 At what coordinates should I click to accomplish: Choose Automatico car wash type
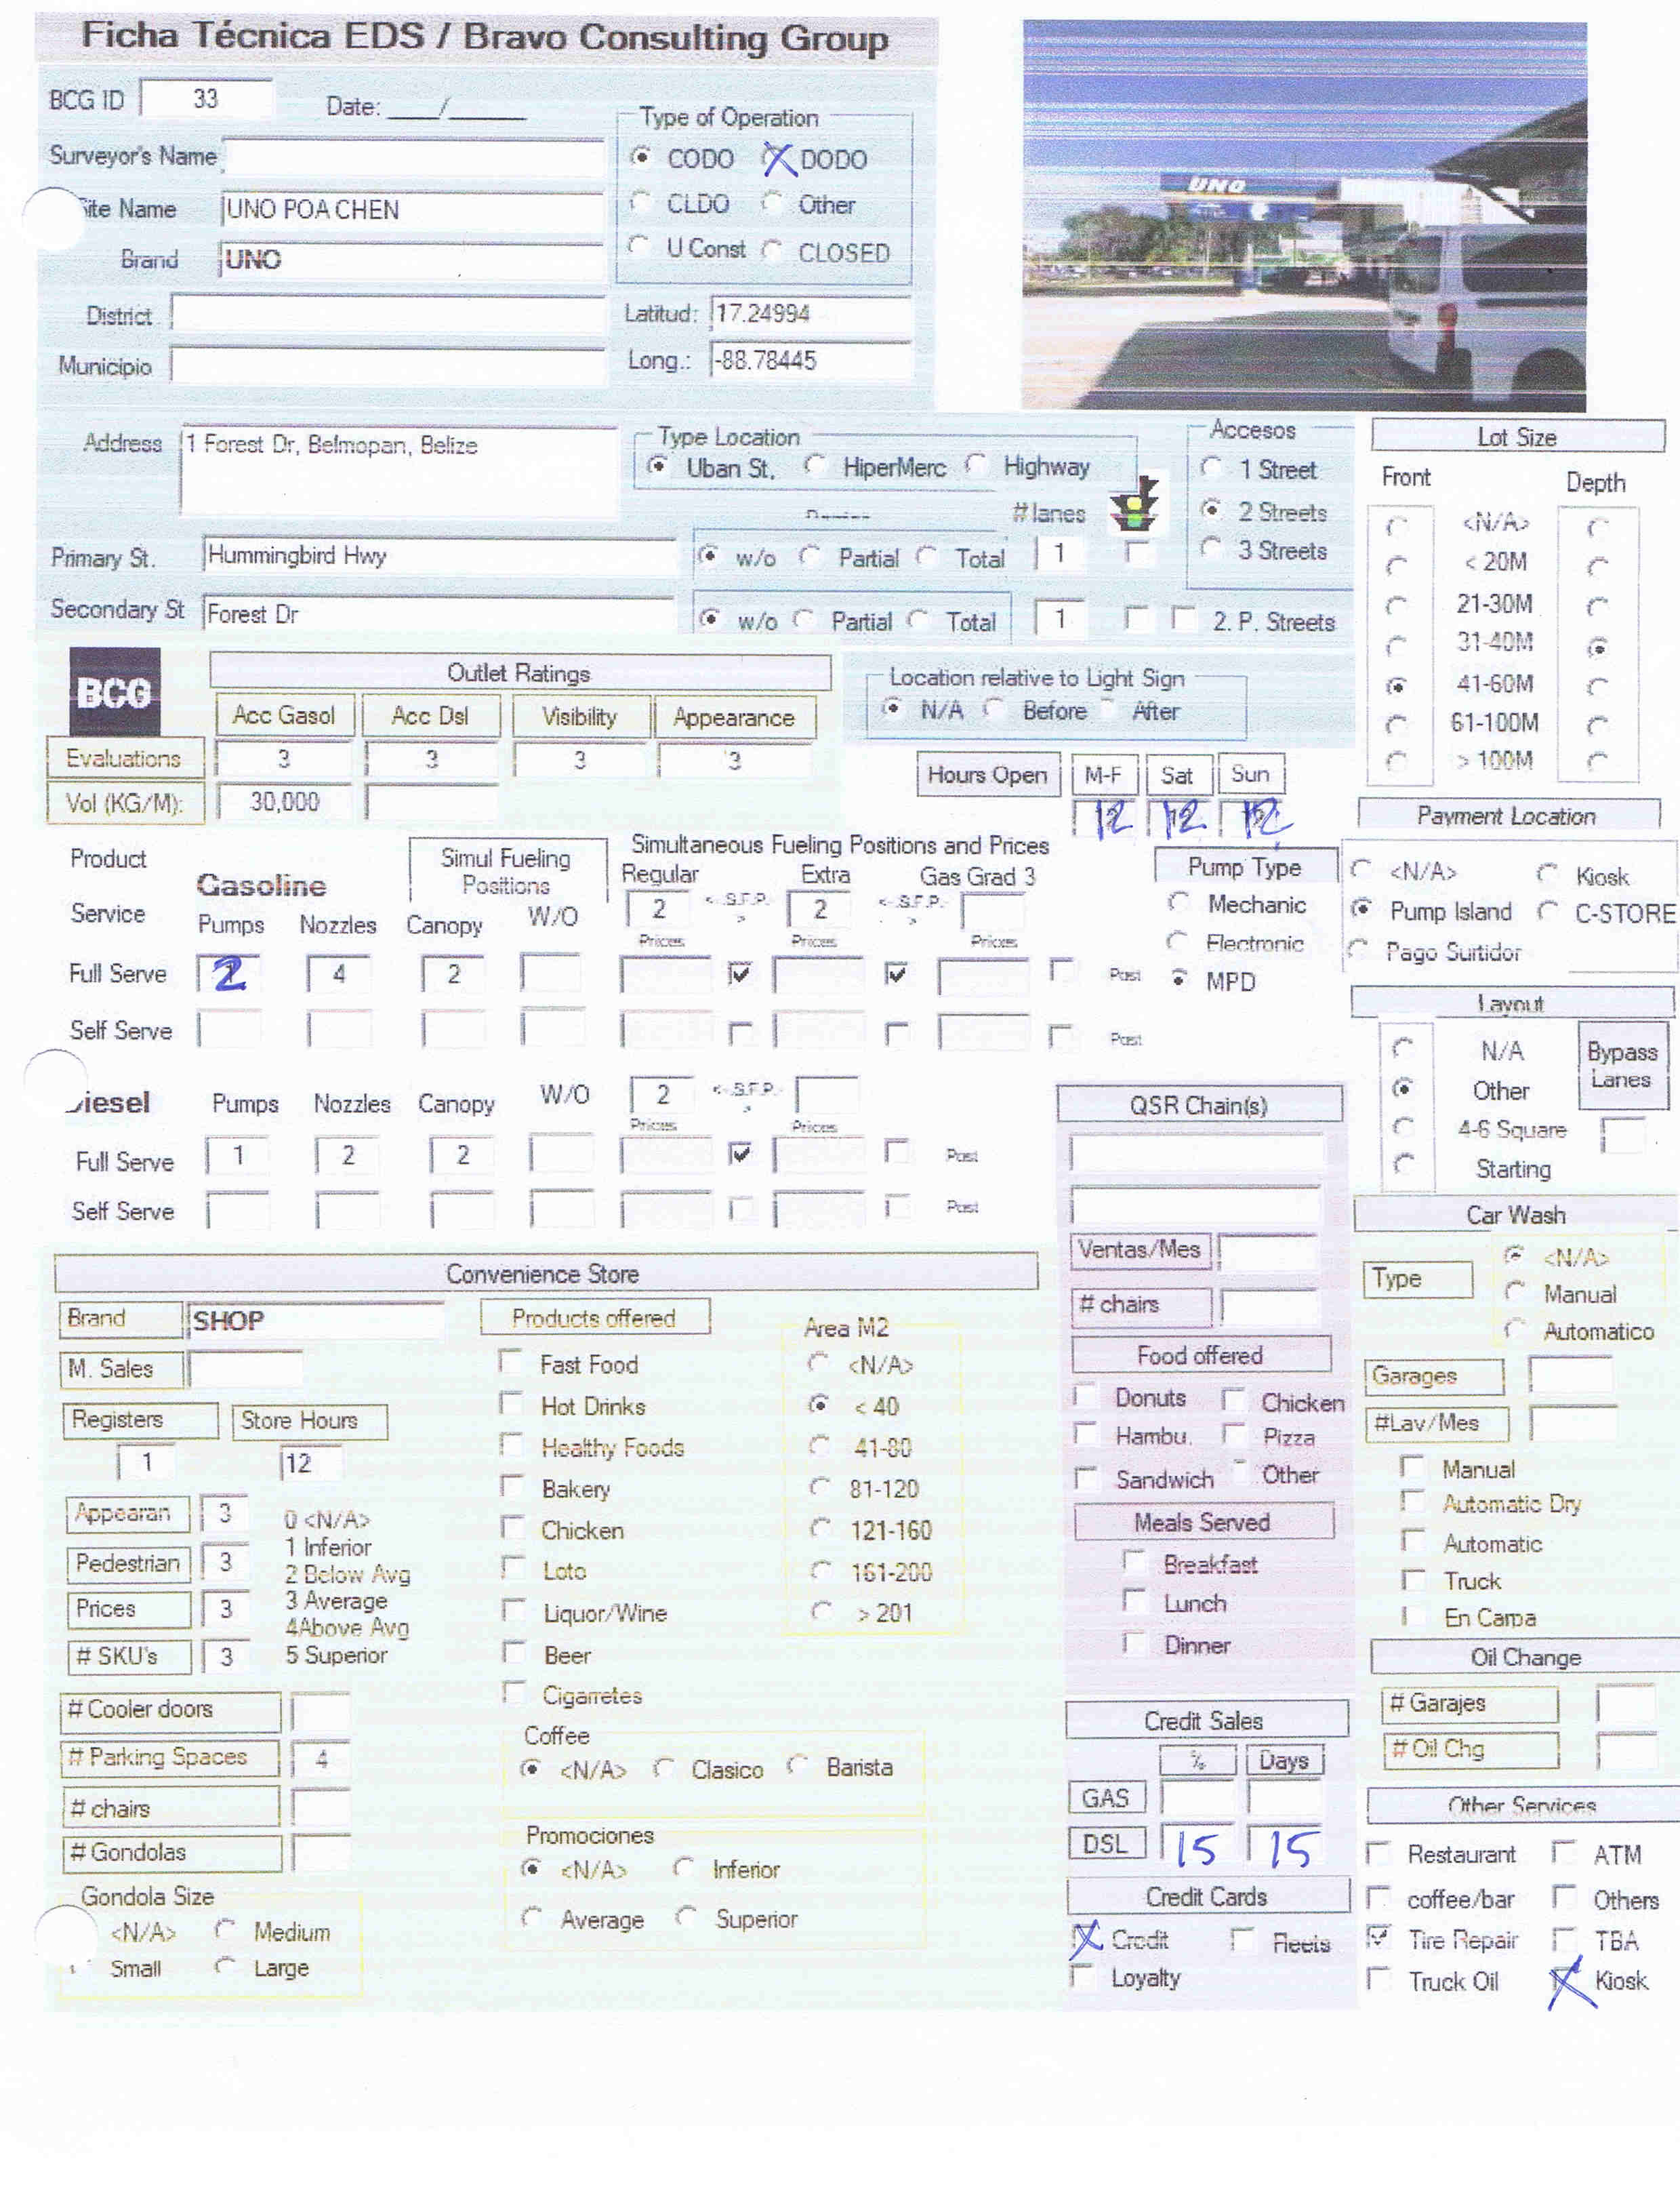coord(1515,1329)
